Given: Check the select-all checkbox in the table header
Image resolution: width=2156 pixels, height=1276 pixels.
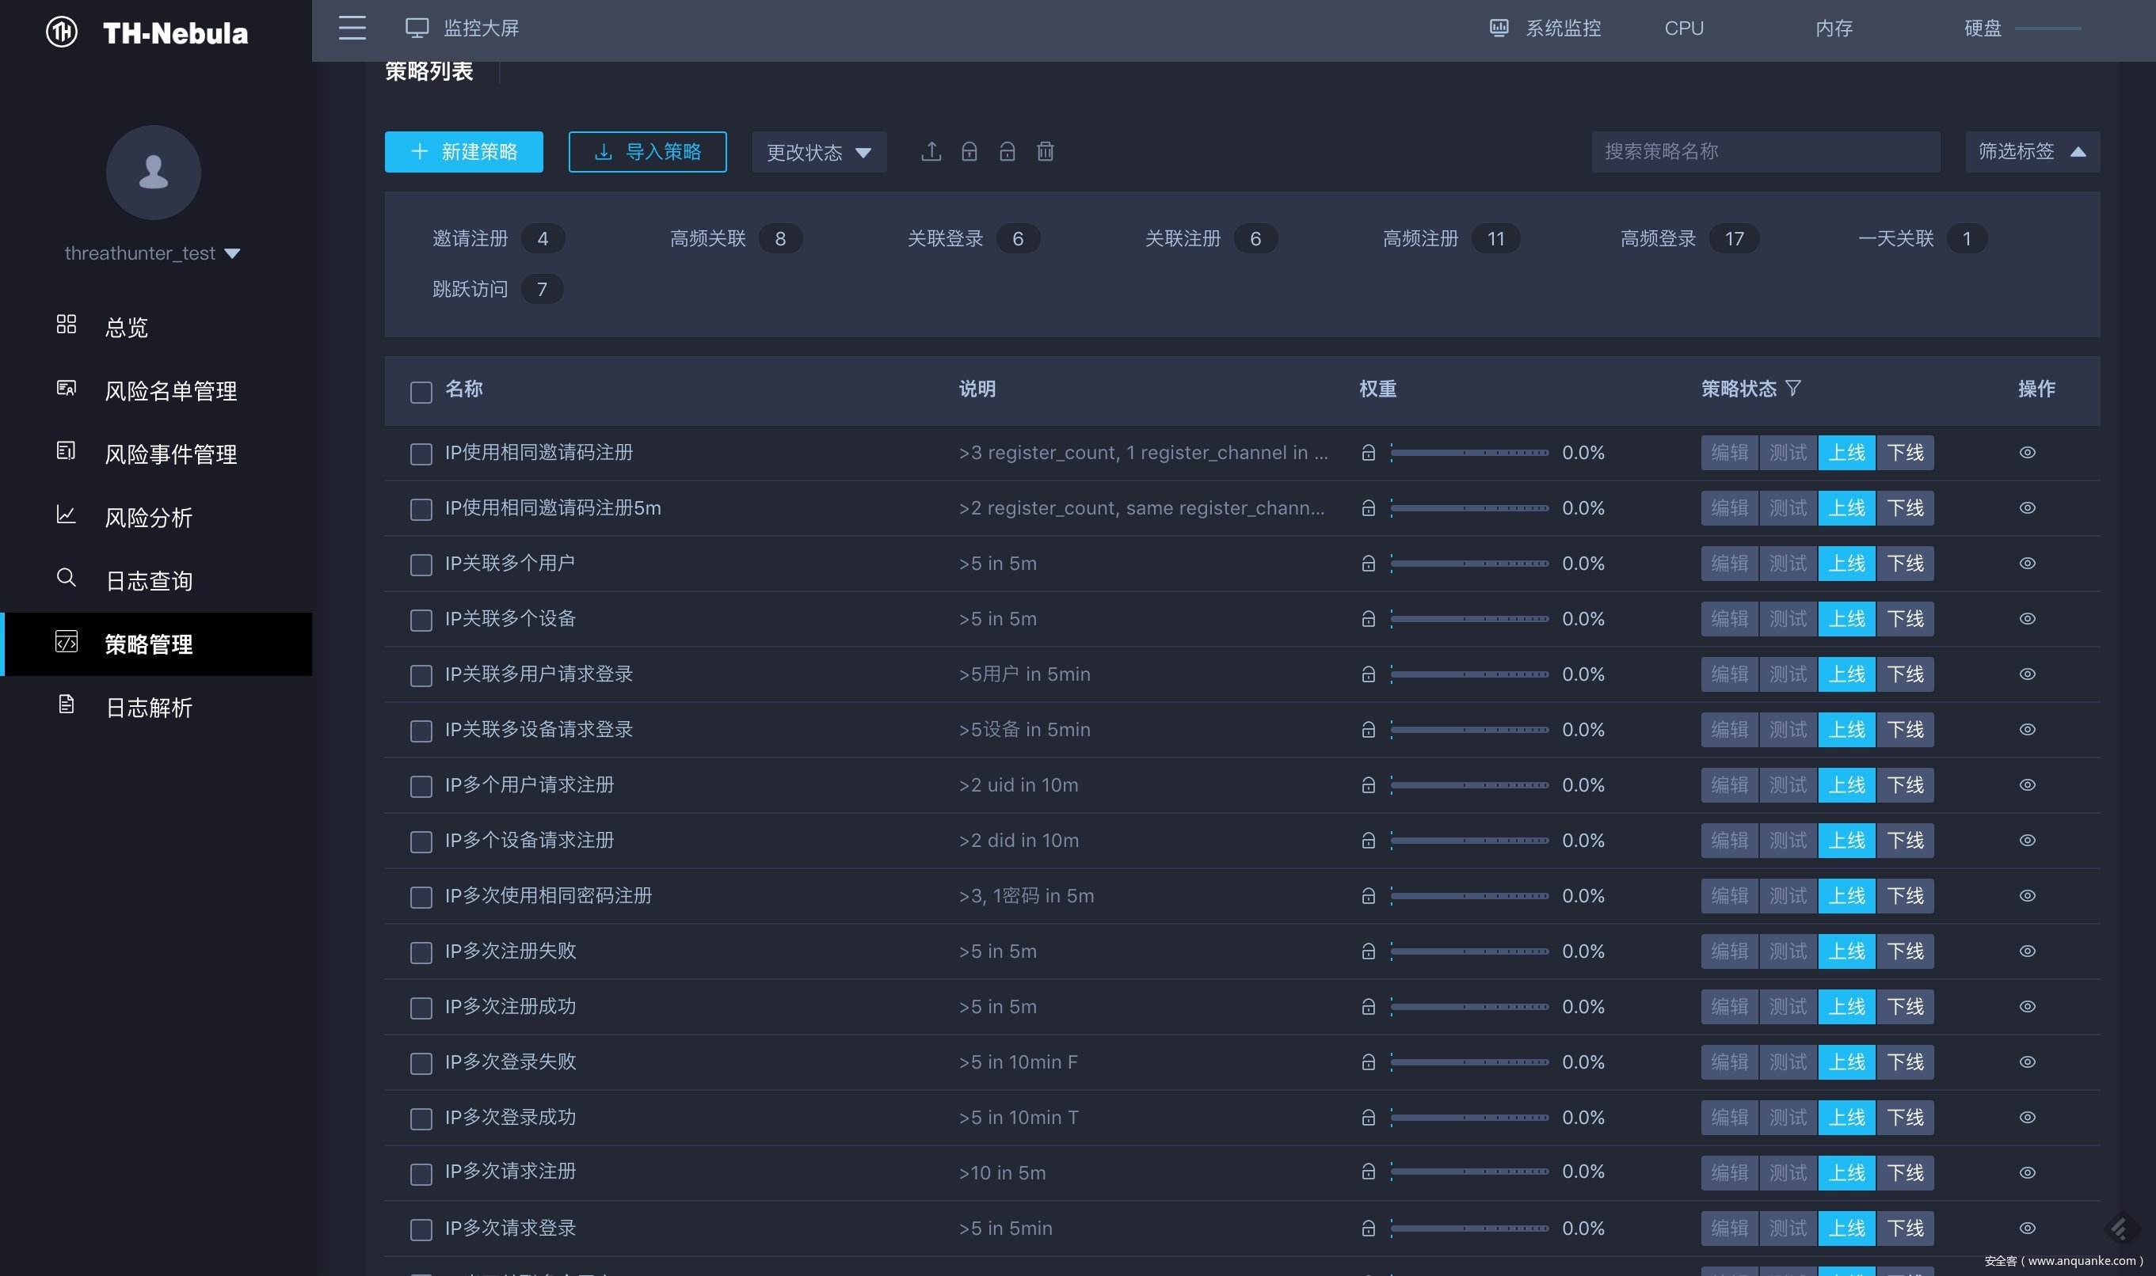Looking at the screenshot, I should (x=421, y=392).
